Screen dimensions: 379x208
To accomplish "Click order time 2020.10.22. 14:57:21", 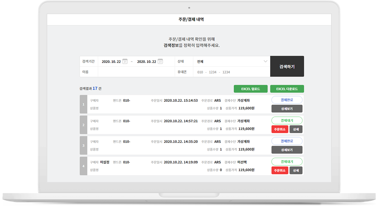I will coord(181,121).
